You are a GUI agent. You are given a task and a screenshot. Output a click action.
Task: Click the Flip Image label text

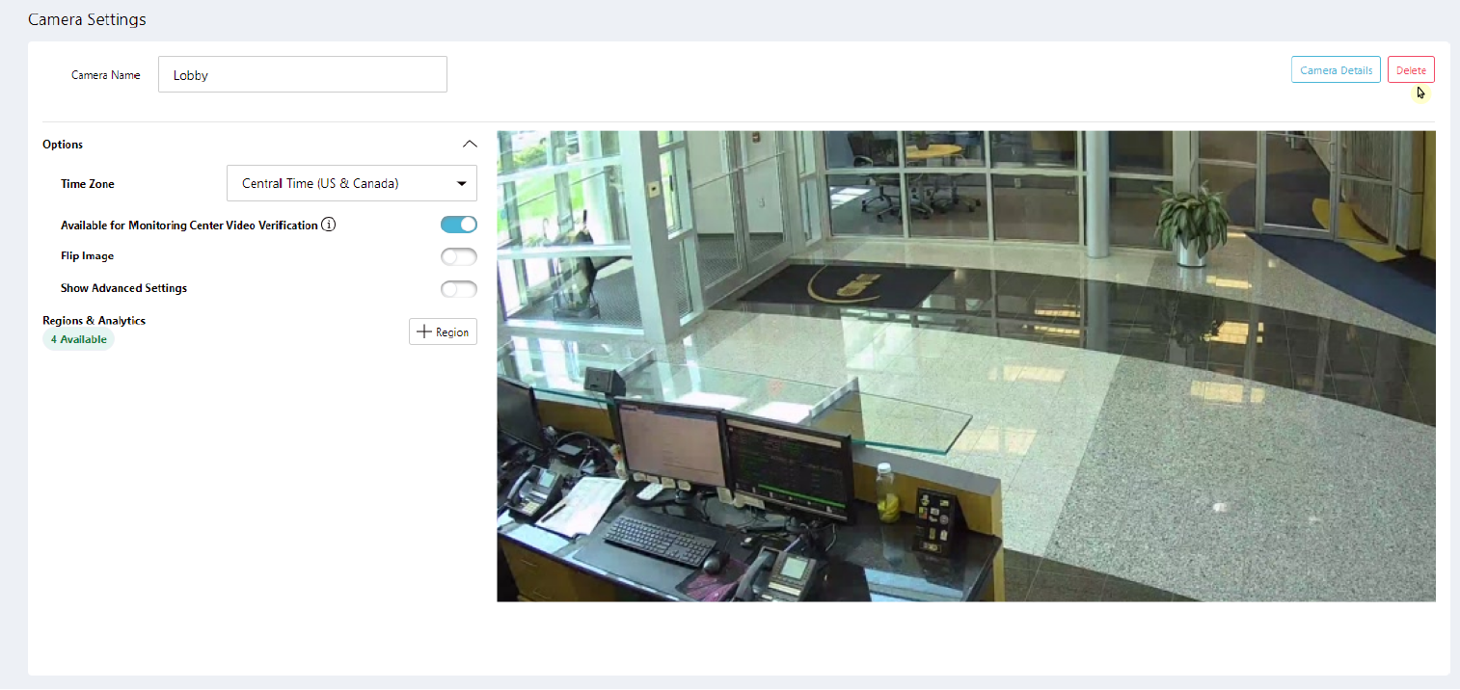[x=87, y=256]
